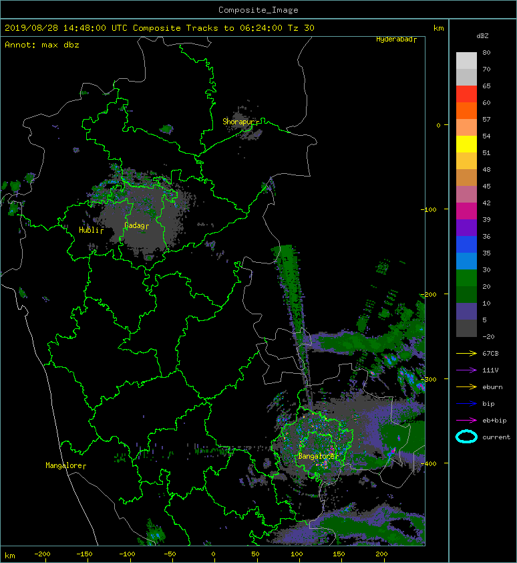This screenshot has width=517, height=563.
Task: Select the magenta swatch in the dBZ scale
Action: click(466, 211)
